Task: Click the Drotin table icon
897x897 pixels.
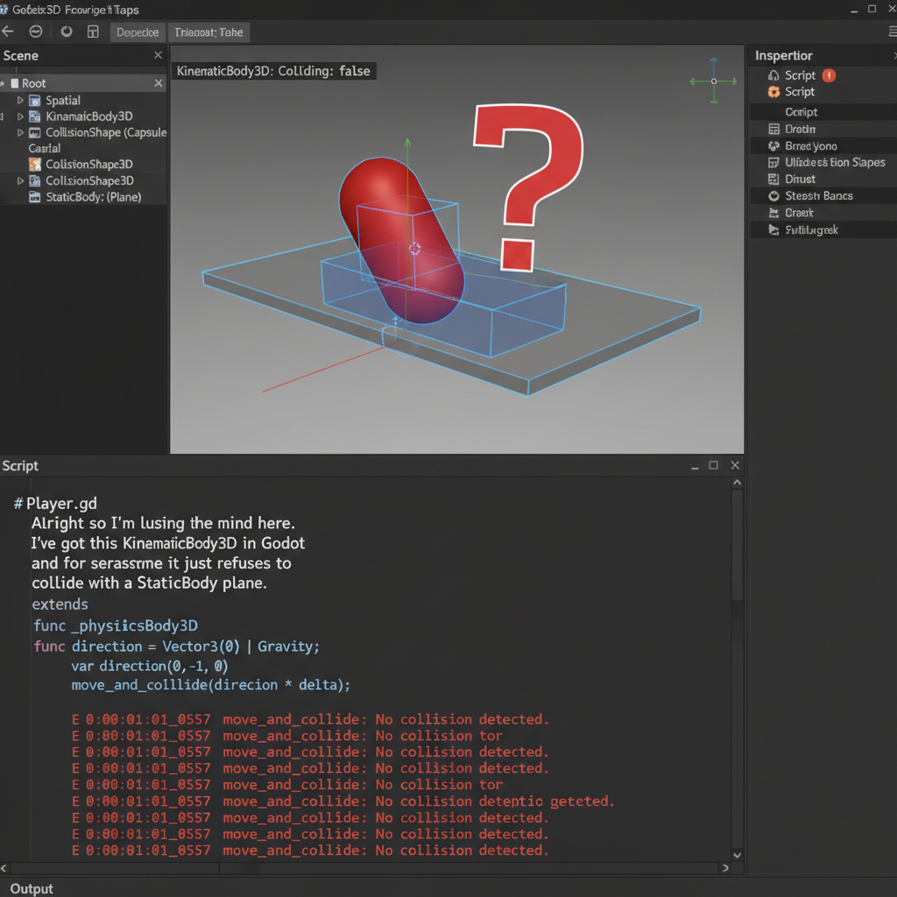Action: pos(773,129)
